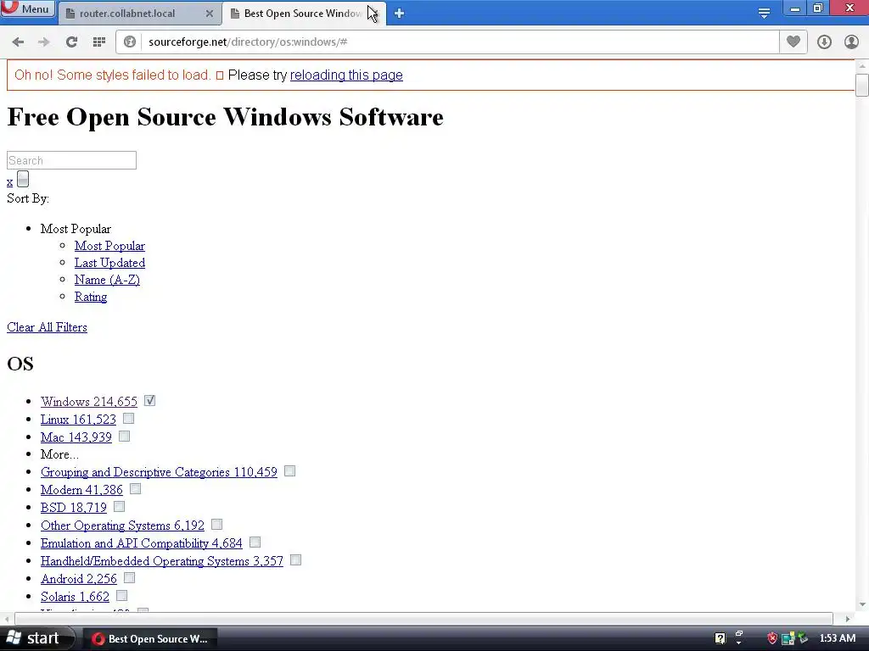Open the Opera Menu button
This screenshot has height=651, width=869.
(x=28, y=8)
